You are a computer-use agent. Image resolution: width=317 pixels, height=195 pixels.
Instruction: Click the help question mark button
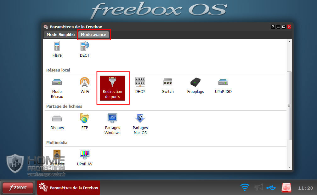pos(273,27)
